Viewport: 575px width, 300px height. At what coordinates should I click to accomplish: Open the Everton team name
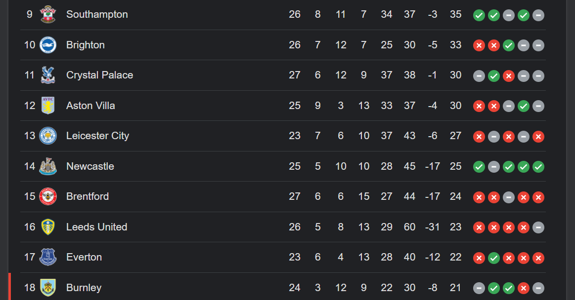(x=84, y=257)
